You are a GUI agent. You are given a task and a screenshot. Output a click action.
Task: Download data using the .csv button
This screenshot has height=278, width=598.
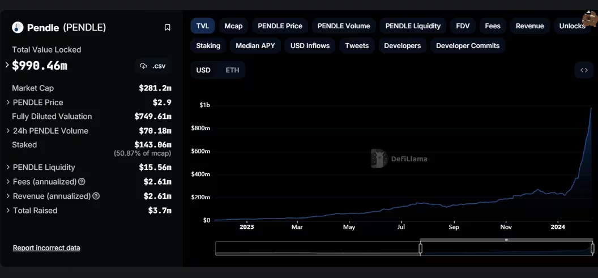(153, 66)
